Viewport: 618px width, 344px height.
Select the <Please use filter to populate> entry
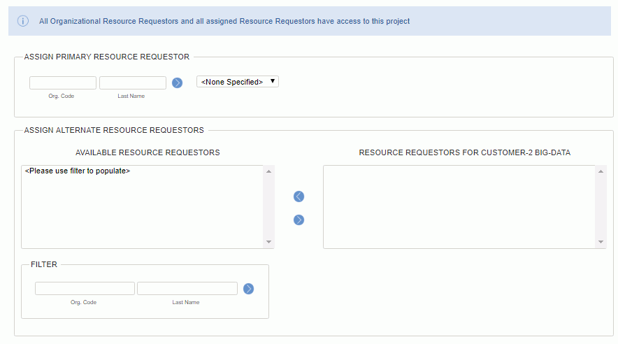(x=78, y=171)
